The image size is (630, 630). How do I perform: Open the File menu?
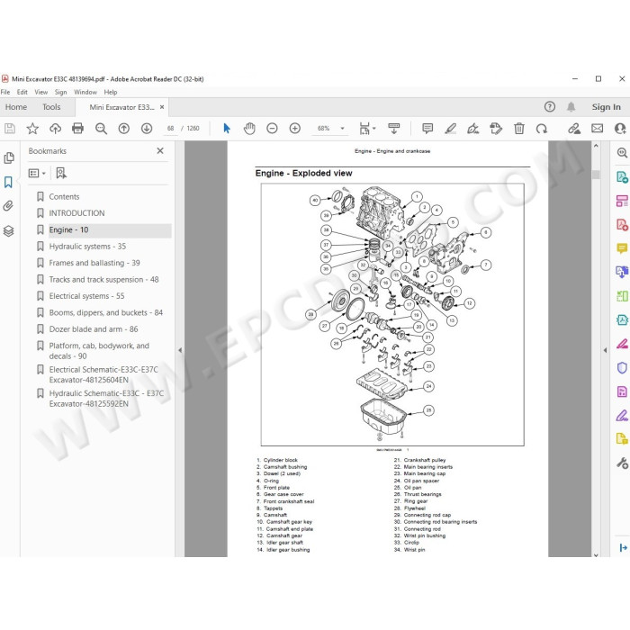tap(5, 92)
